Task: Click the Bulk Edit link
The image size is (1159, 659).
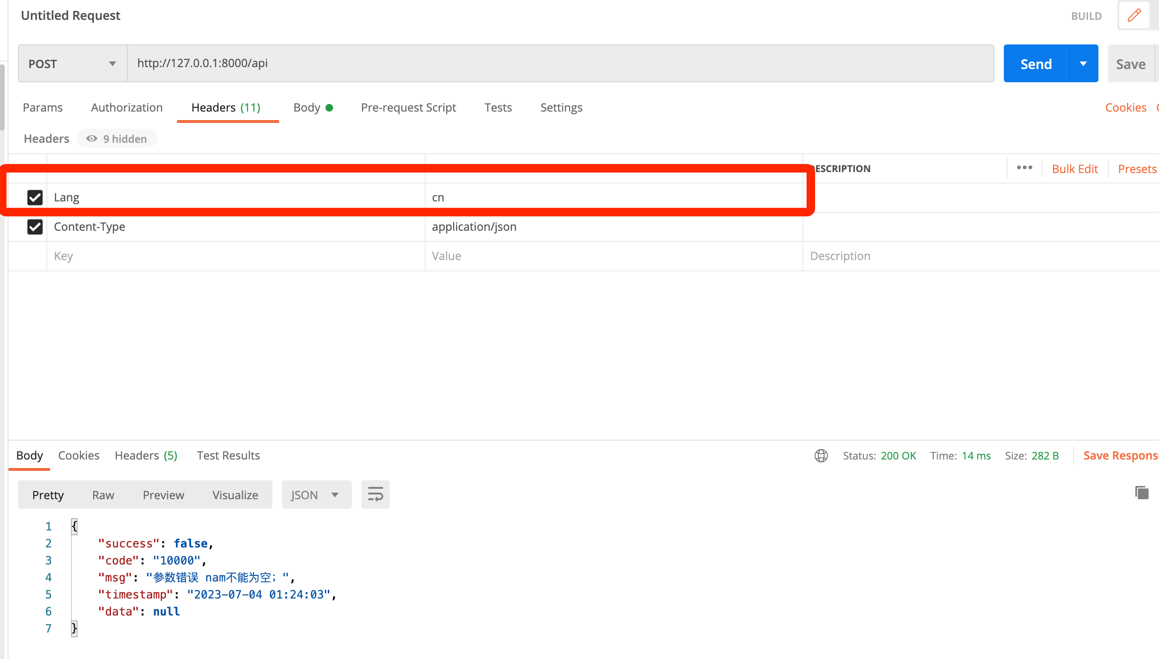Action: (x=1074, y=169)
